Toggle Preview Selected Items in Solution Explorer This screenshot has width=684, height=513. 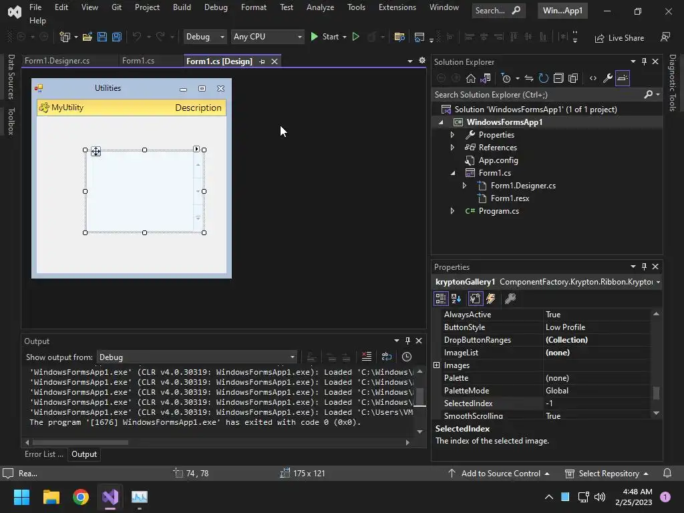[x=623, y=78]
